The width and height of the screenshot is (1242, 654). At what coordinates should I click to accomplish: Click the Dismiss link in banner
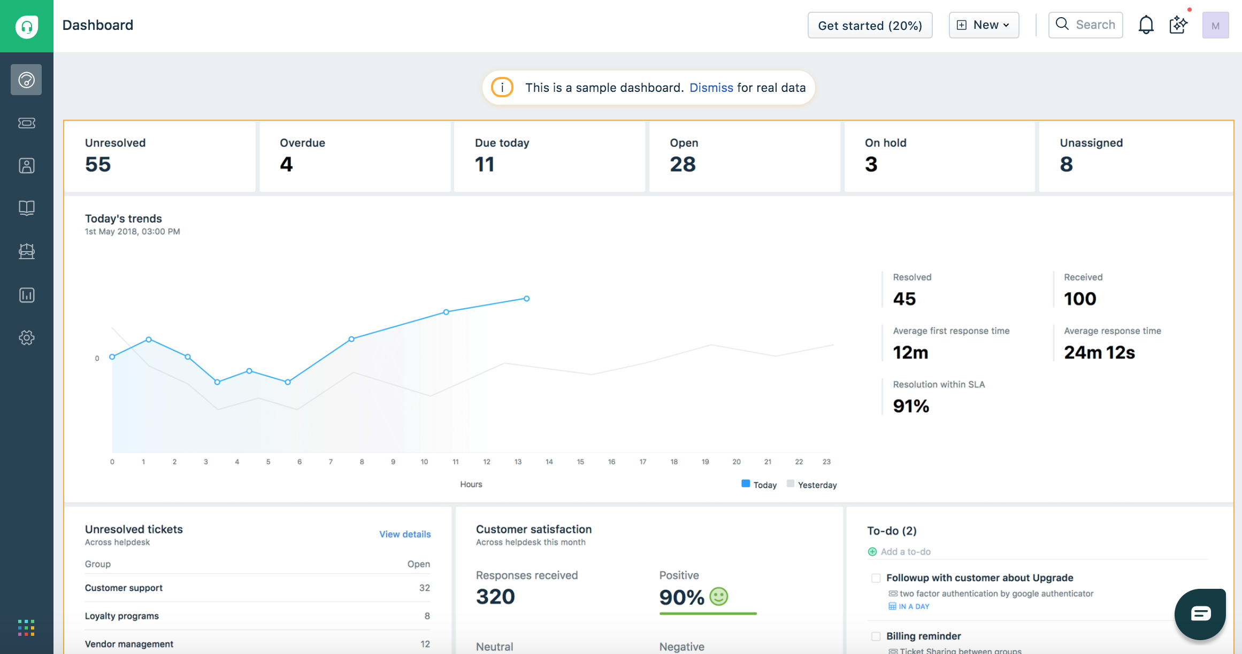pyautogui.click(x=711, y=88)
